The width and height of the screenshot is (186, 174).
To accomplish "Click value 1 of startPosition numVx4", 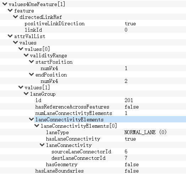I will [126, 68].
